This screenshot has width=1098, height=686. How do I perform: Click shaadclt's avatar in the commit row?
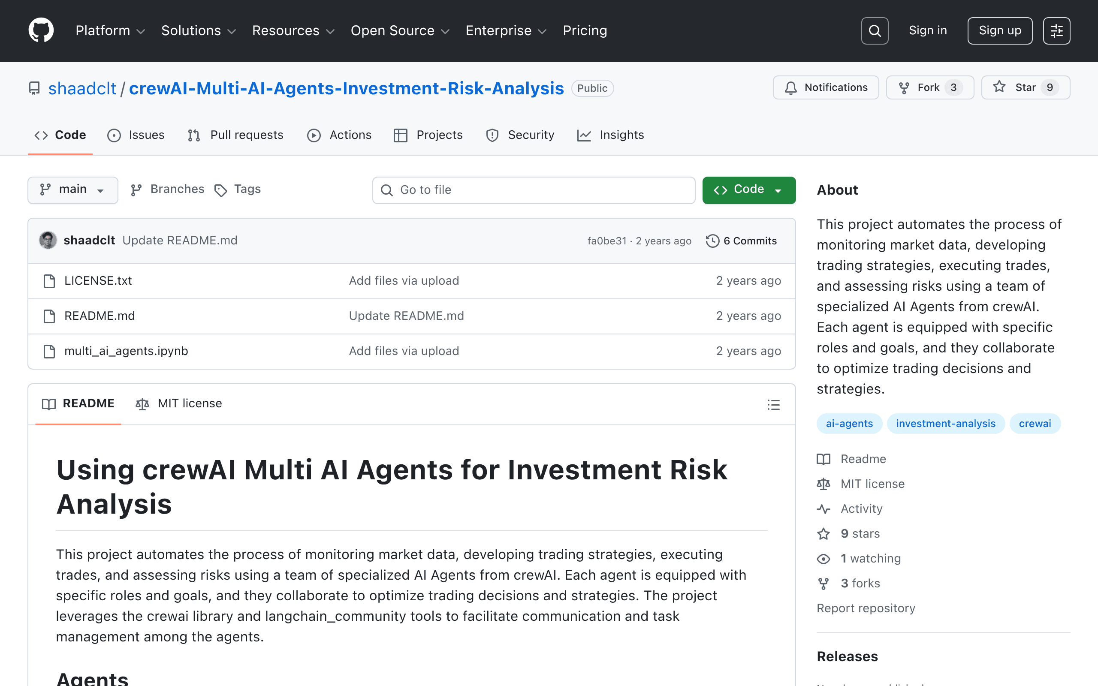(48, 241)
